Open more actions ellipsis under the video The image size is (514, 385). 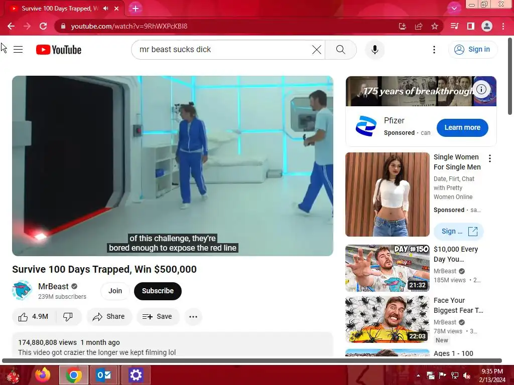click(x=193, y=317)
